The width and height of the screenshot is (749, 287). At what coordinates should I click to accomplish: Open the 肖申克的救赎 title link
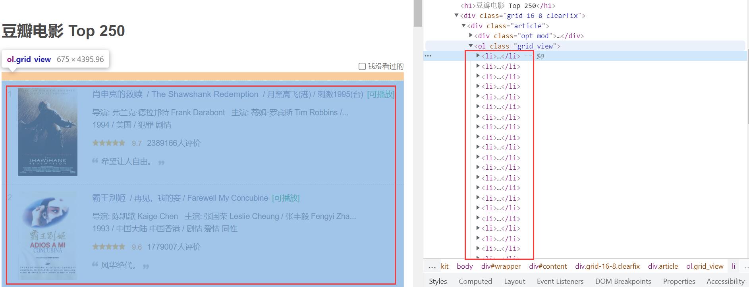click(118, 94)
